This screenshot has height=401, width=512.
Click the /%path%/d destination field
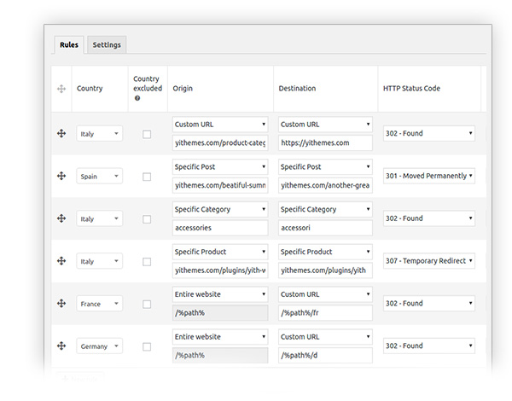tap(325, 355)
